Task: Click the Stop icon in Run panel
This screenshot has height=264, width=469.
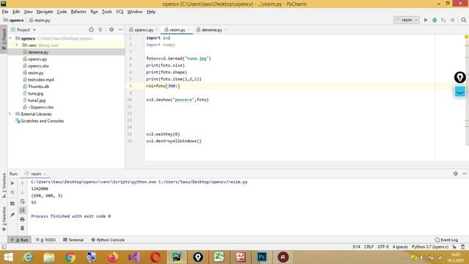Action: point(12,192)
